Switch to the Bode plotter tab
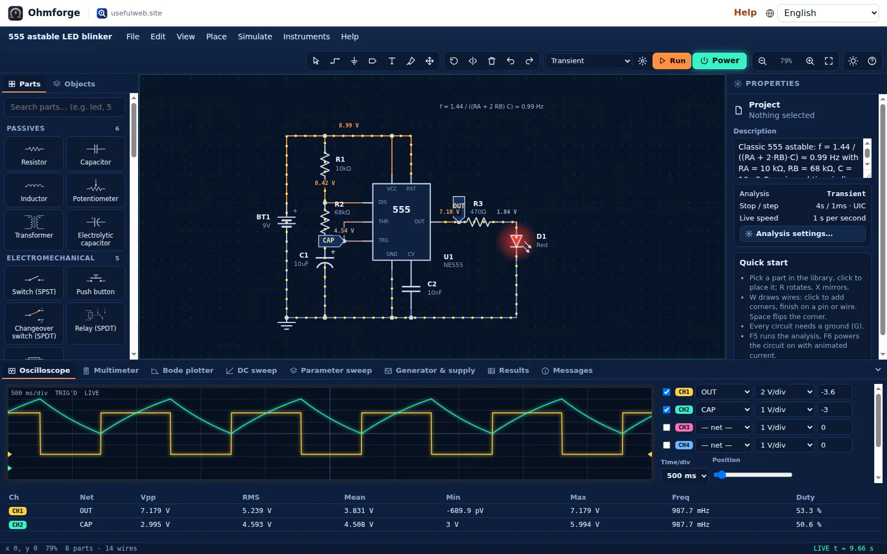Viewport: 887px width, 554px height. [182, 371]
